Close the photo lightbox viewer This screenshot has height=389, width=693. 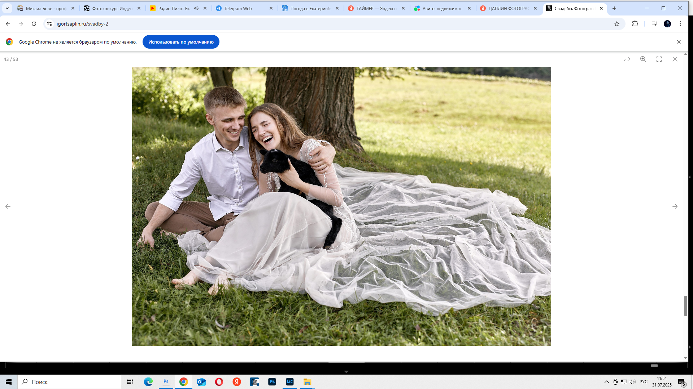[x=675, y=59]
